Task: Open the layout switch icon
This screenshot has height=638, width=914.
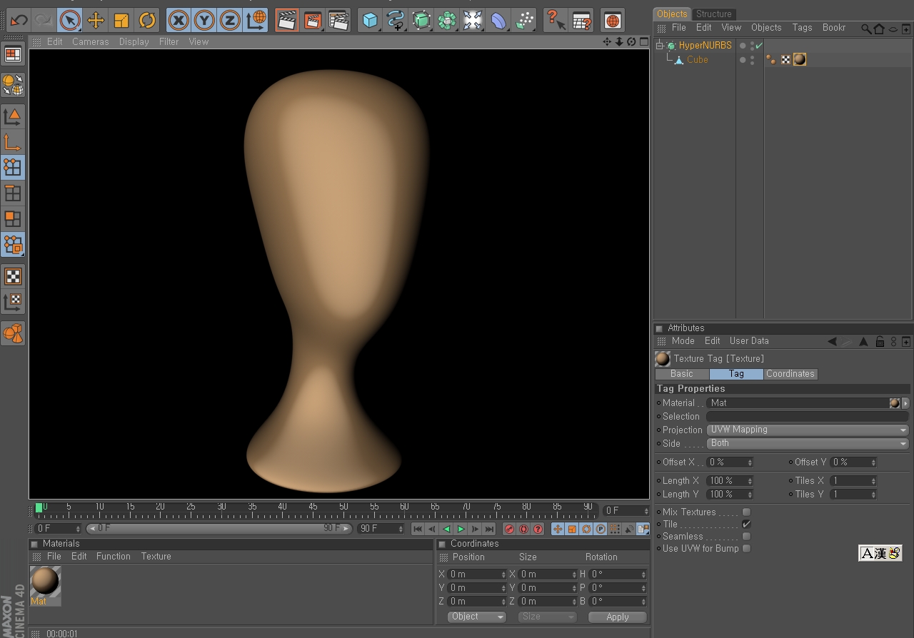Action: (13, 54)
